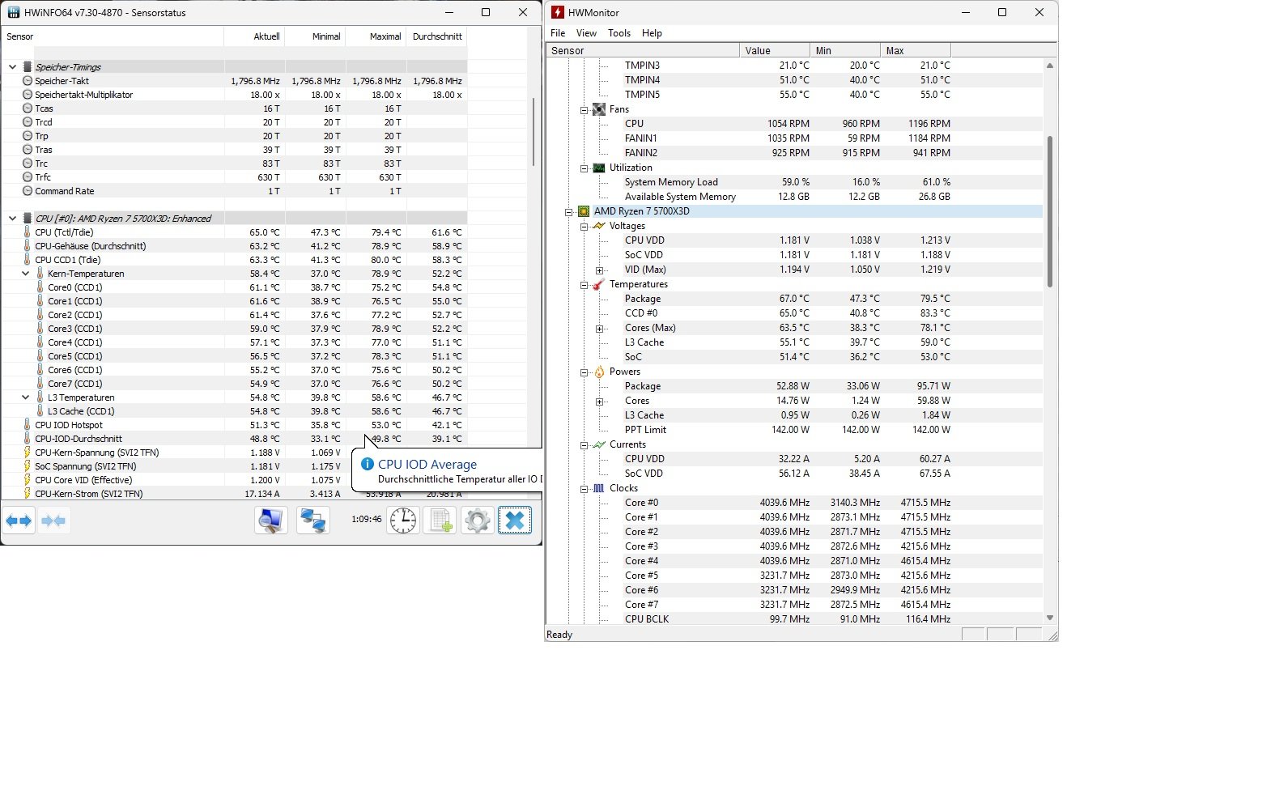Click HWMonitor Fans section icon
The width and height of the screenshot is (1288, 799).
[x=599, y=109]
